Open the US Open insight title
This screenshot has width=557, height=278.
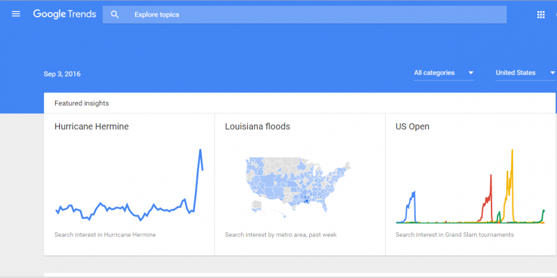click(412, 126)
